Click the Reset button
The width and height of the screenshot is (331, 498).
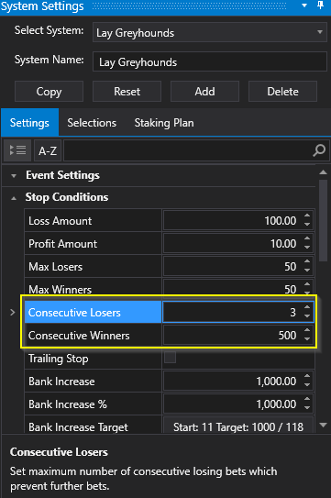coord(127,92)
